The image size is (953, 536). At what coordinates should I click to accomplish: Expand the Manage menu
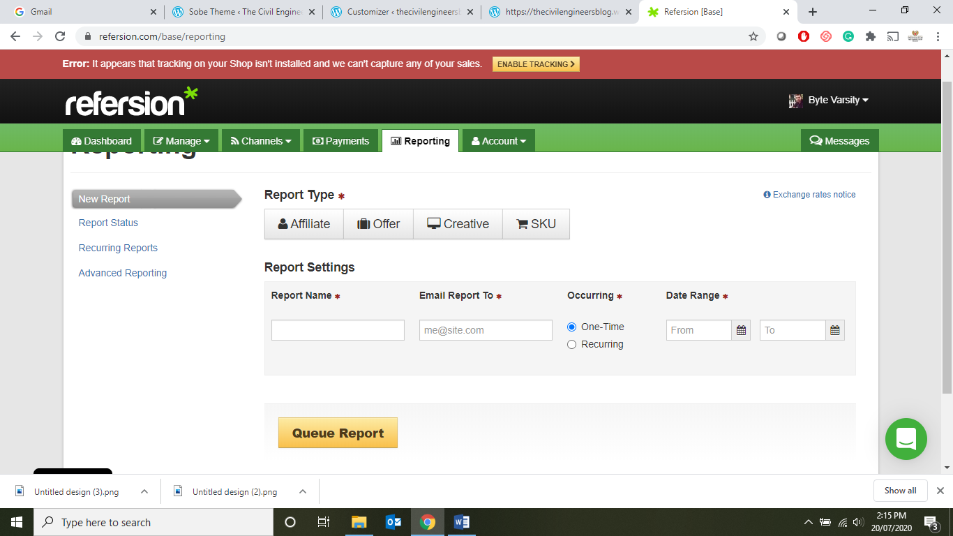[x=181, y=140]
